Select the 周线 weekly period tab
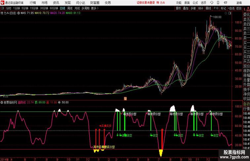Screen dimensions: 250x161 (70, 8)
